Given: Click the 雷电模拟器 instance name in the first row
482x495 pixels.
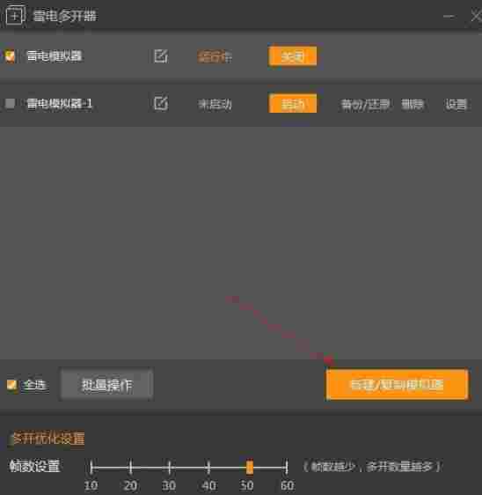Looking at the screenshot, I should coord(55,56).
